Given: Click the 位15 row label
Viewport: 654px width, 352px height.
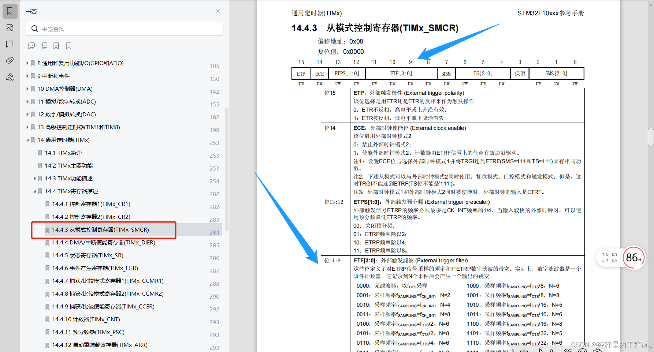Looking at the screenshot, I should [330, 93].
